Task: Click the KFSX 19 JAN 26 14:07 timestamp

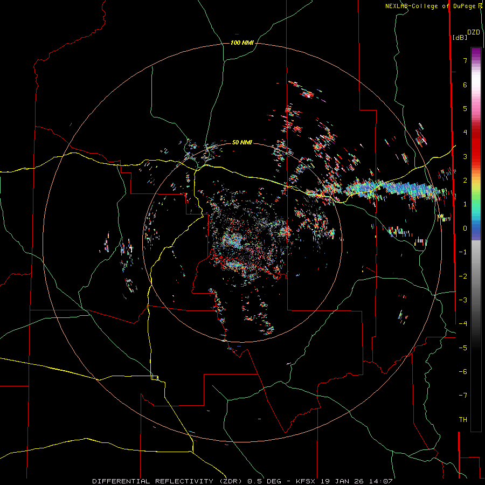Action: (344, 481)
